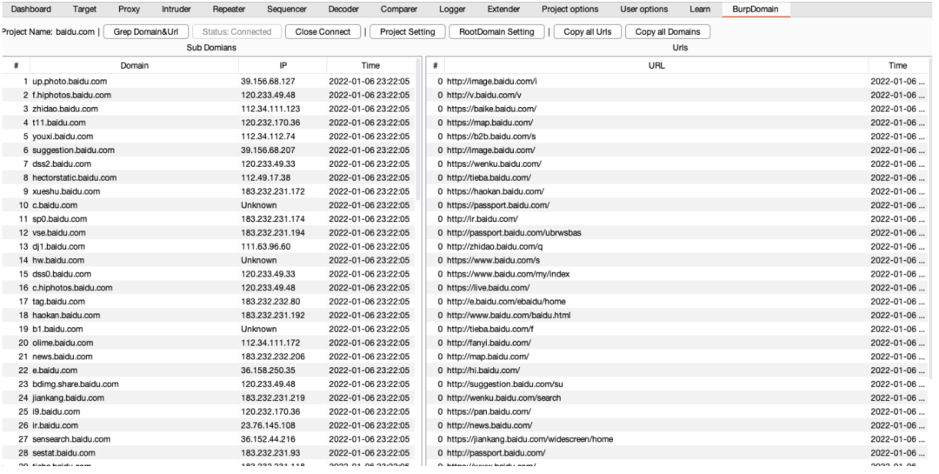Select the Decoder tab
The width and height of the screenshot is (939, 474).
(344, 9)
